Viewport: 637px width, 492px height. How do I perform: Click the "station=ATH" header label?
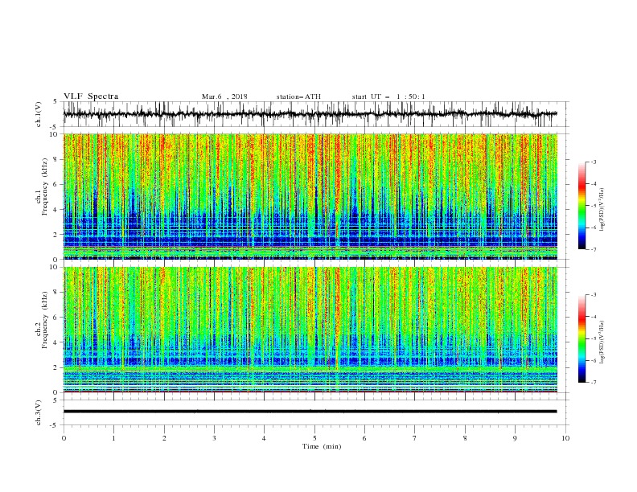(298, 96)
